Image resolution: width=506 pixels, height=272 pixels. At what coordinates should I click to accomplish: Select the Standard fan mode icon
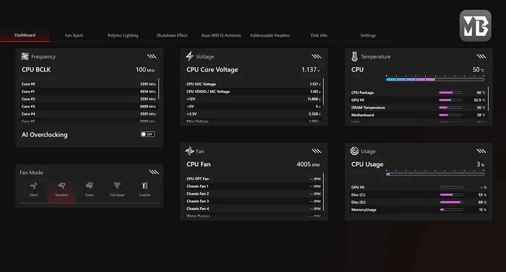pos(61,186)
